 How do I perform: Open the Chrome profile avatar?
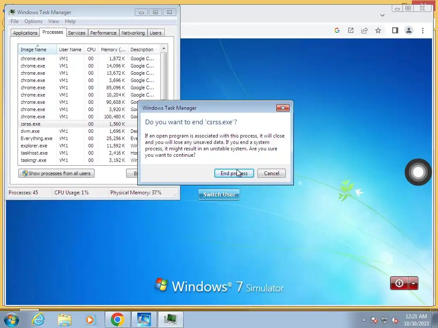(x=408, y=30)
